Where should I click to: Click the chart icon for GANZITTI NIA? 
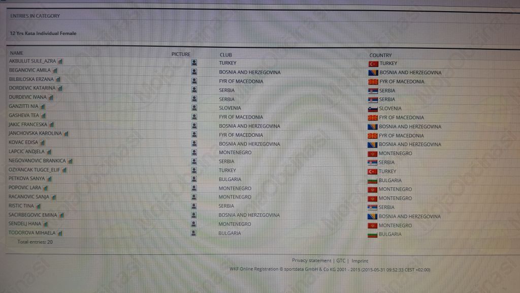pyautogui.click(x=43, y=107)
